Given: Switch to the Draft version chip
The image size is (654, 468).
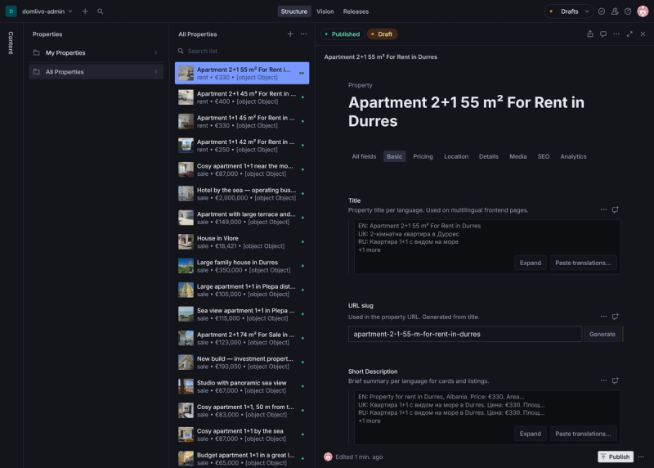Looking at the screenshot, I should point(382,34).
